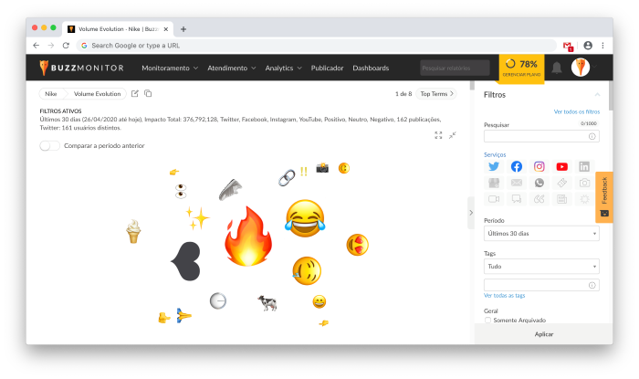Screen dimensions: 639x379
Task: Open the Tags dropdown set to Tudo
Action: click(x=541, y=267)
